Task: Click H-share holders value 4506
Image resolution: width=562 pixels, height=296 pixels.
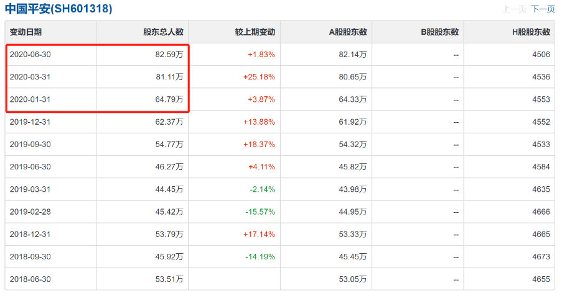Action: pyautogui.click(x=541, y=55)
